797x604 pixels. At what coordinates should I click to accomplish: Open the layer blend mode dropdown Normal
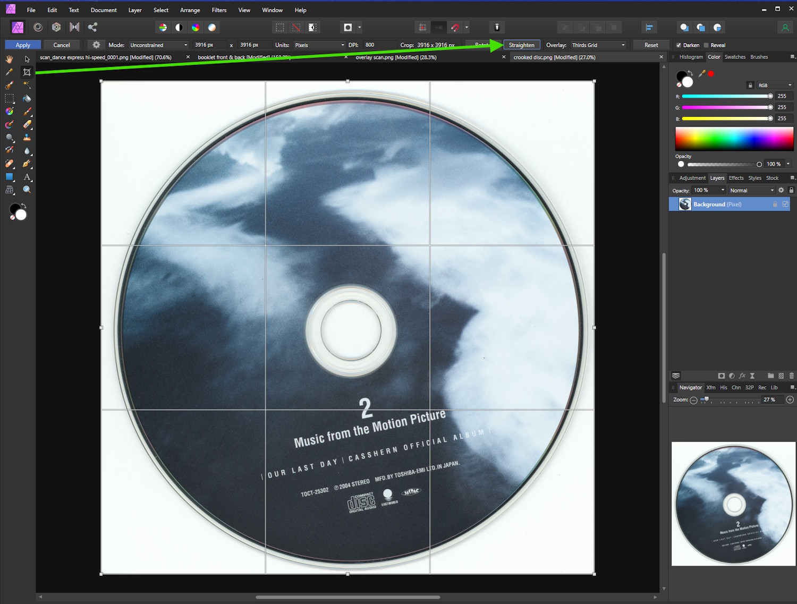tap(752, 190)
